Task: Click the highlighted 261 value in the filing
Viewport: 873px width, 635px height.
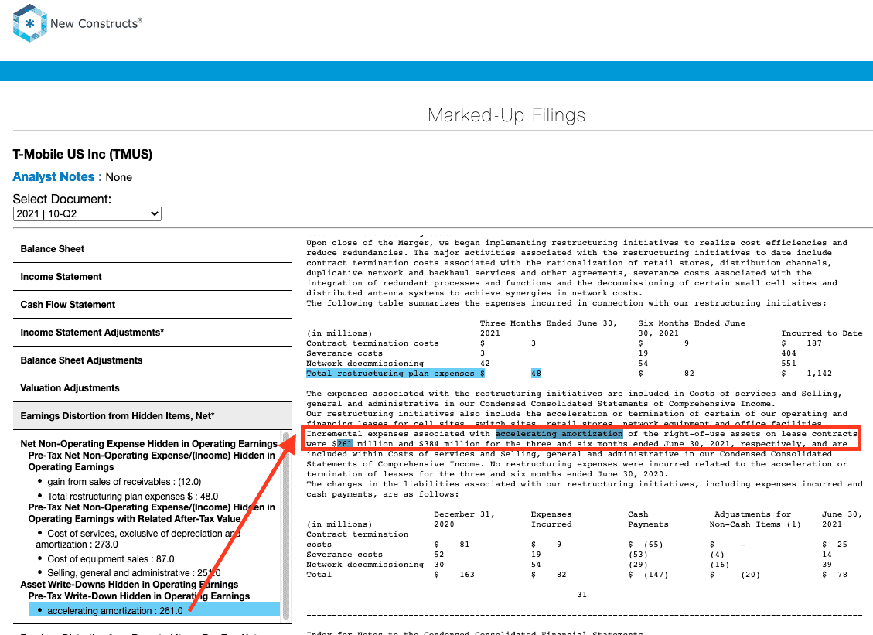Action: click(345, 444)
